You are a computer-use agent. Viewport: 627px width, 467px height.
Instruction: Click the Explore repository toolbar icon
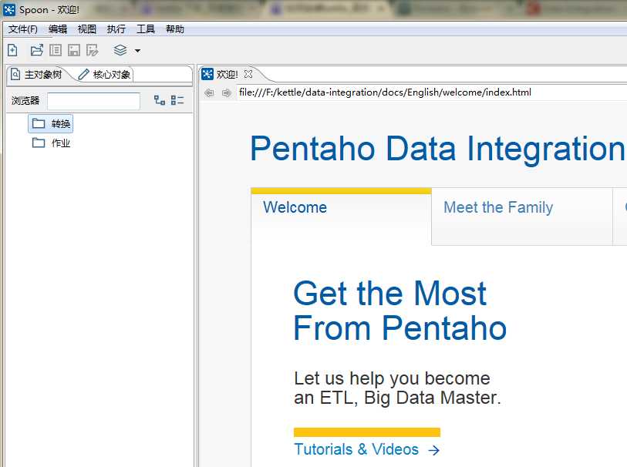[56, 50]
